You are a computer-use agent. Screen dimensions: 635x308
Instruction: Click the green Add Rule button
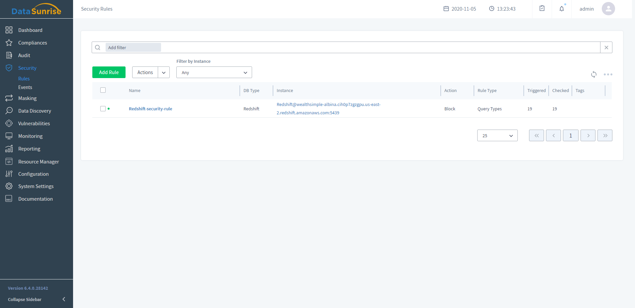109,72
